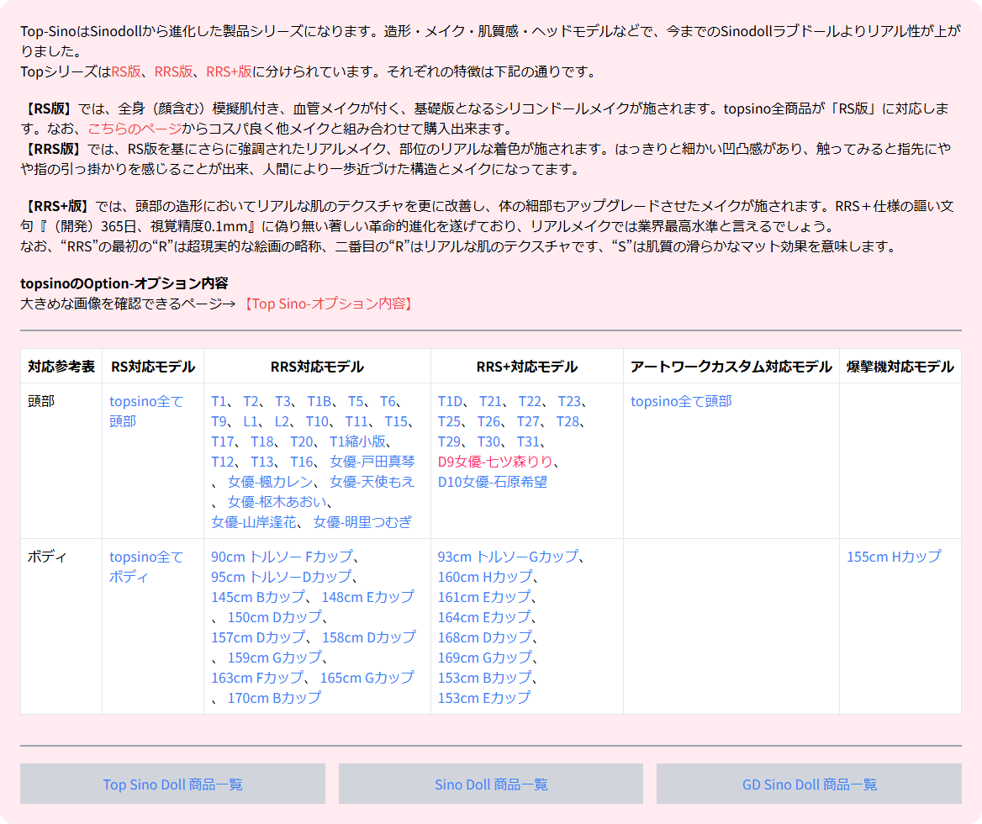Open 90cm トルソー Fカップ body link
This screenshot has height=824, width=982.
coord(282,557)
